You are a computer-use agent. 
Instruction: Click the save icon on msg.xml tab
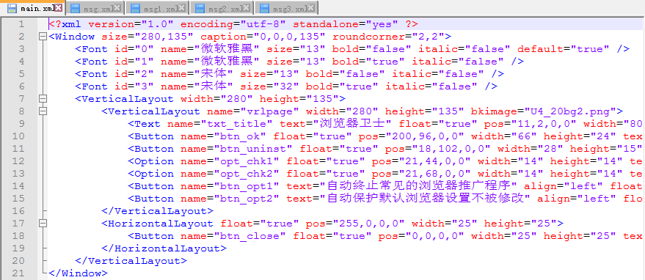click(76, 8)
